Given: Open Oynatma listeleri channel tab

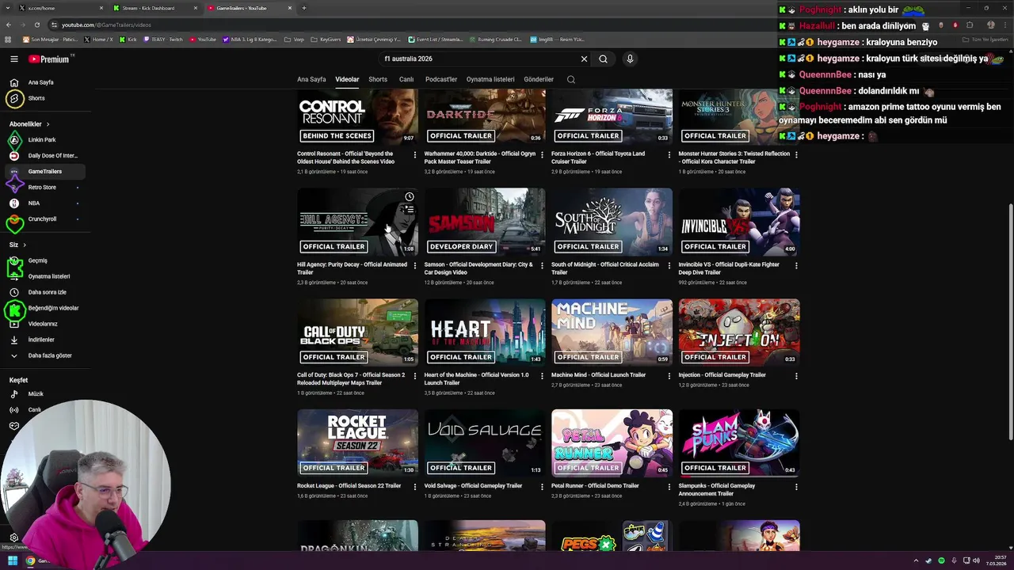Looking at the screenshot, I should (490, 79).
